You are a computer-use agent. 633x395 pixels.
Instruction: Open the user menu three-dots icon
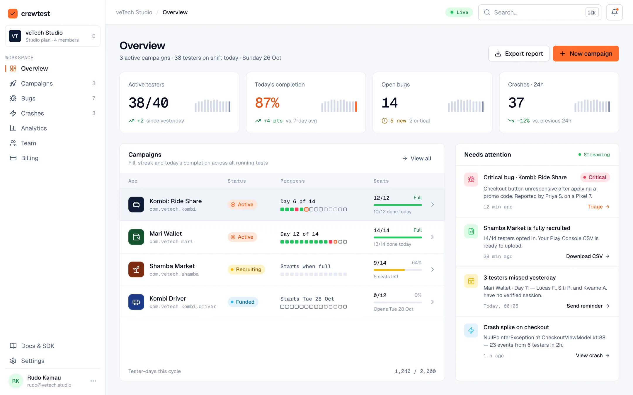tap(93, 381)
